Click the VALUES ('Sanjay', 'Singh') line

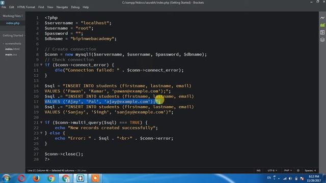[108, 112]
